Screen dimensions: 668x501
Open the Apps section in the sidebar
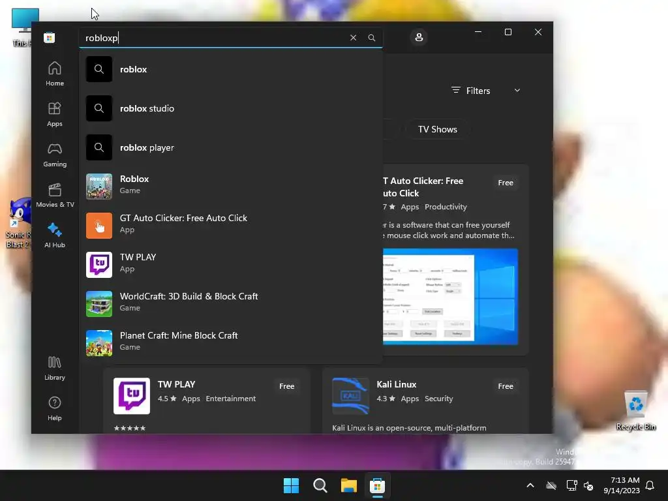(55, 114)
